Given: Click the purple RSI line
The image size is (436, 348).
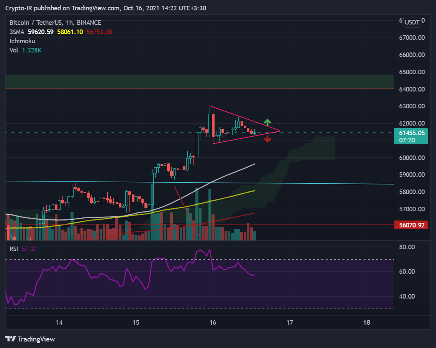Looking at the screenshot, I should [x=130, y=278].
